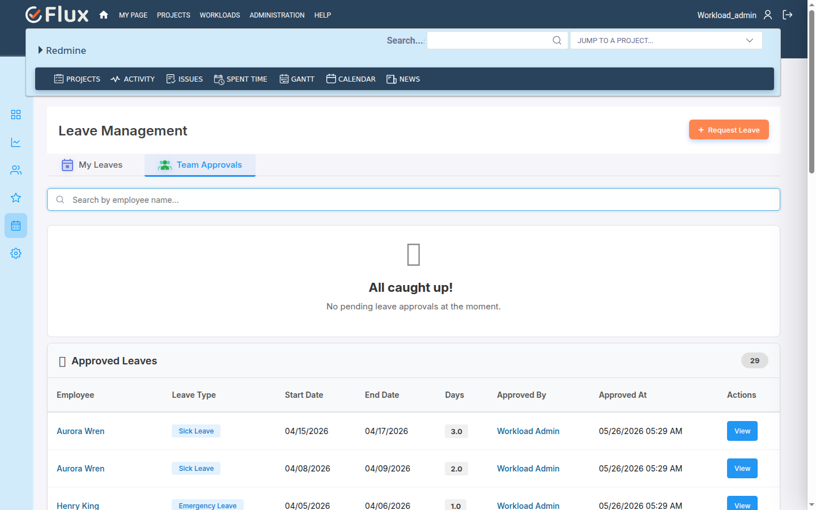Viewport: 816px width, 510px height.
Task: Open Help menu
Action: pos(322,15)
